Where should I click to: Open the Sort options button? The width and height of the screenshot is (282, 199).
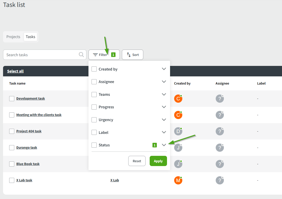(x=133, y=55)
